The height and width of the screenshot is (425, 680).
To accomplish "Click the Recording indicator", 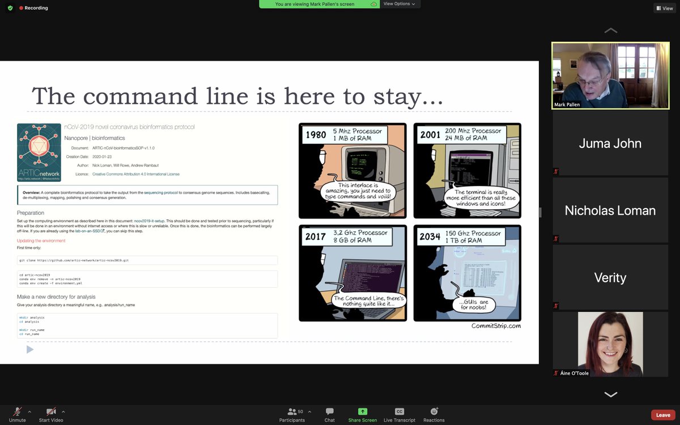I will 33,8.
